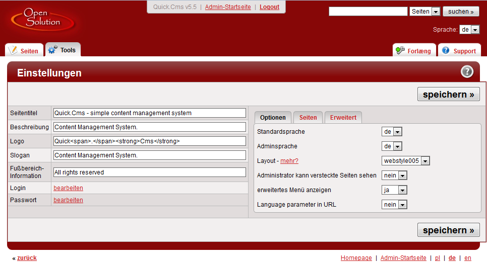The width and height of the screenshot is (487, 266).
Task: Open the Seiten main tab
Action: click(x=24, y=50)
